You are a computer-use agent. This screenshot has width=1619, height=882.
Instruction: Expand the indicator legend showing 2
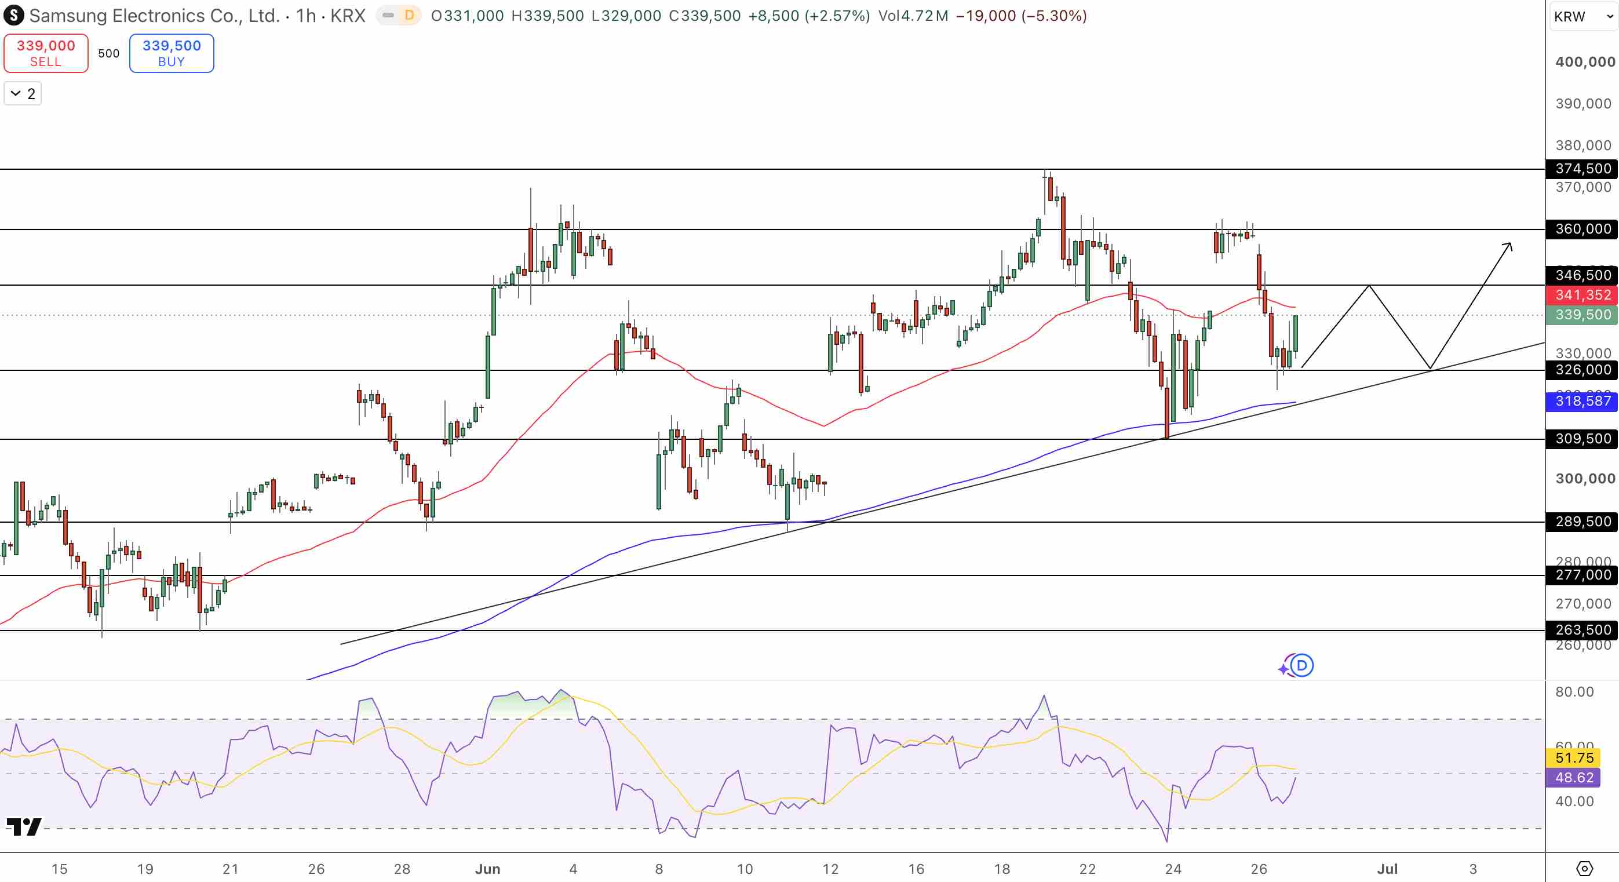click(23, 94)
